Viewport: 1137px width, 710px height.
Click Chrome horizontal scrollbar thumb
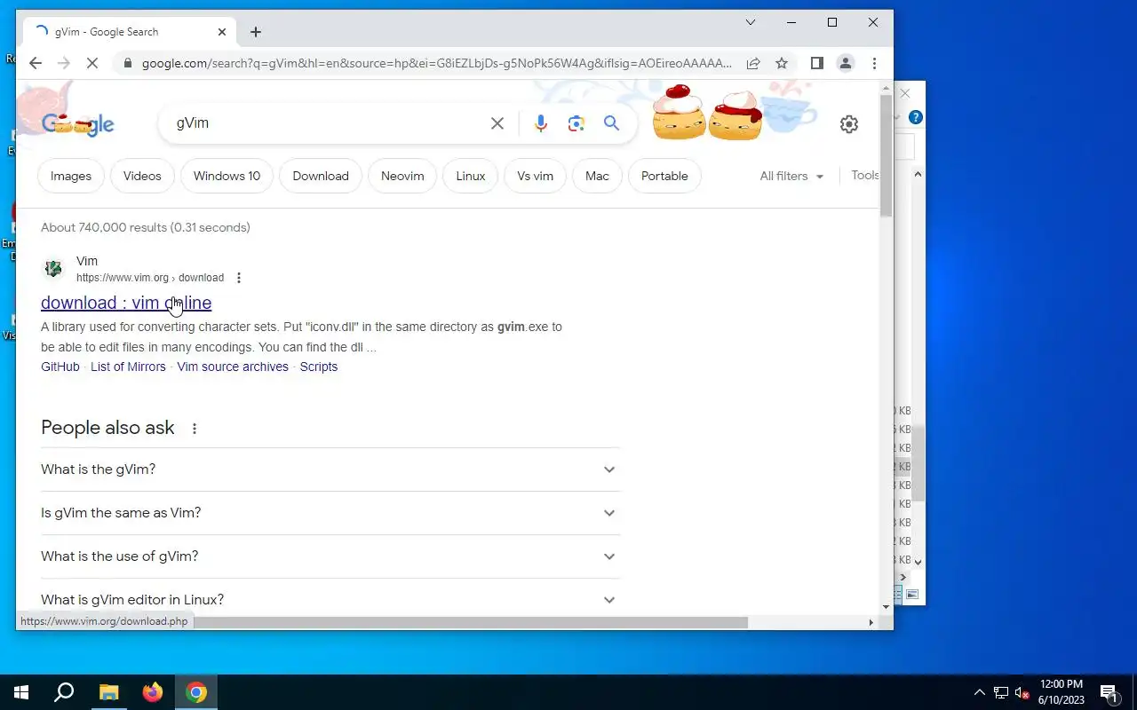(471, 622)
